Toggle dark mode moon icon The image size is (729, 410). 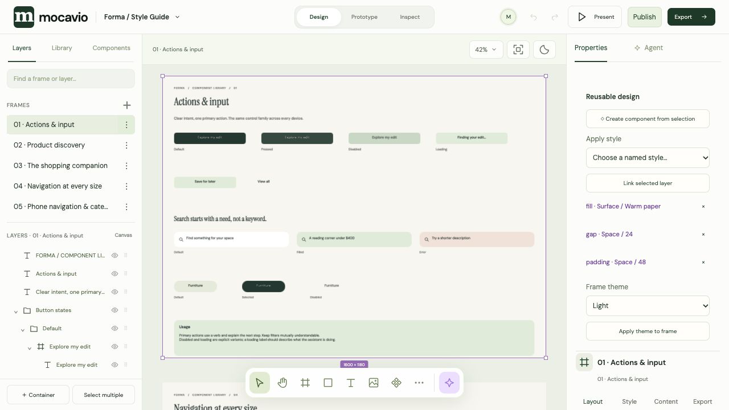[x=544, y=50]
